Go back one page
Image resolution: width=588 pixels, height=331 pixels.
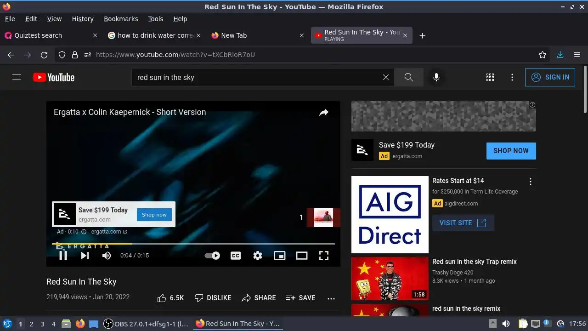pyautogui.click(x=11, y=55)
